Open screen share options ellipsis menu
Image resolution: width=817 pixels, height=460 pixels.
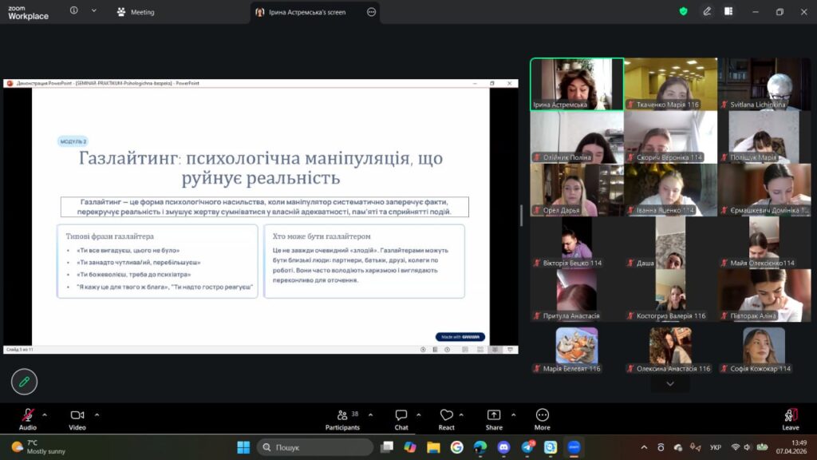371,12
